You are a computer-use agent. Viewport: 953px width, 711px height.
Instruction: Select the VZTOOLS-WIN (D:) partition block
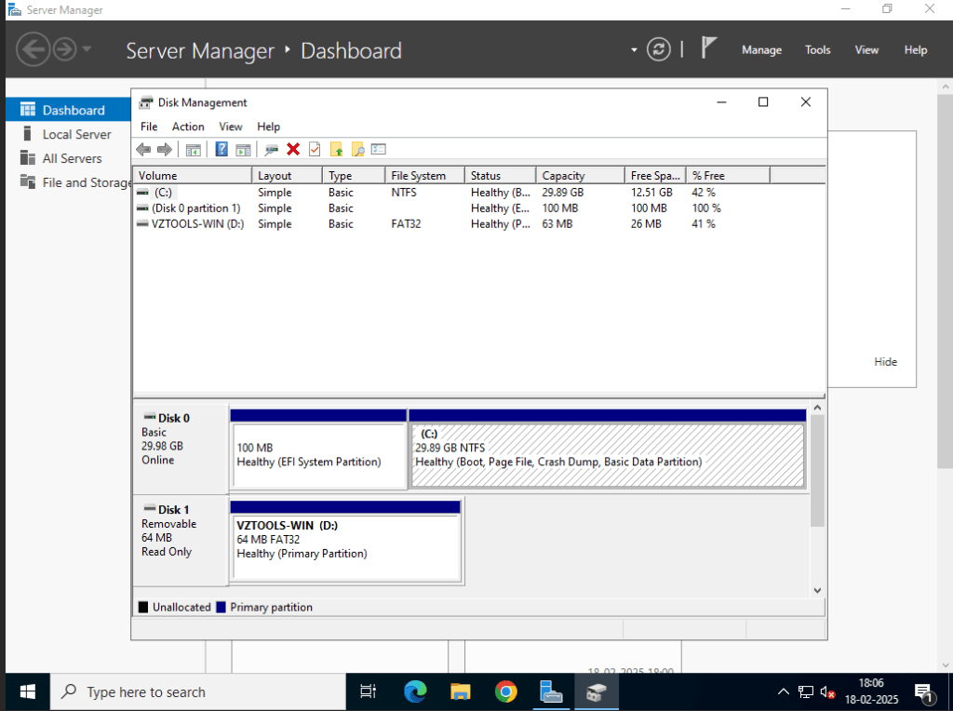click(x=345, y=541)
